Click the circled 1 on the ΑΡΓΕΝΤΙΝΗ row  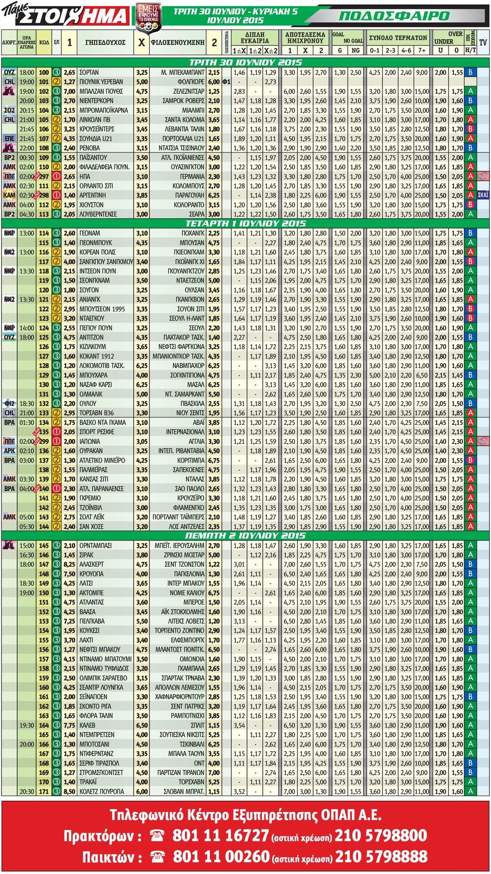point(56,195)
